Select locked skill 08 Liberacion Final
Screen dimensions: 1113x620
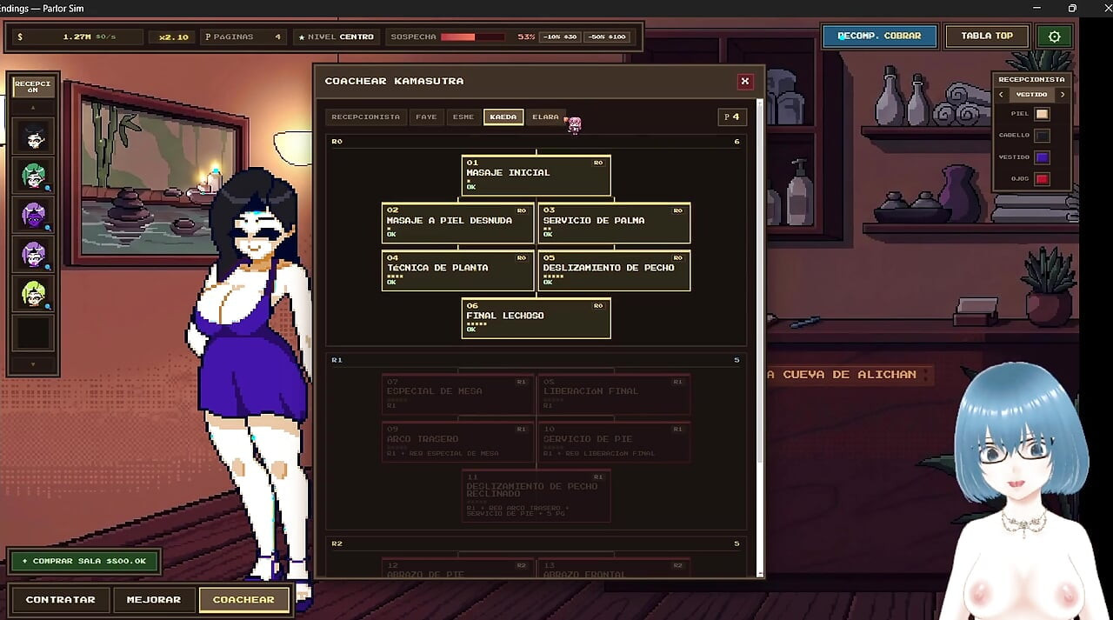tap(614, 394)
